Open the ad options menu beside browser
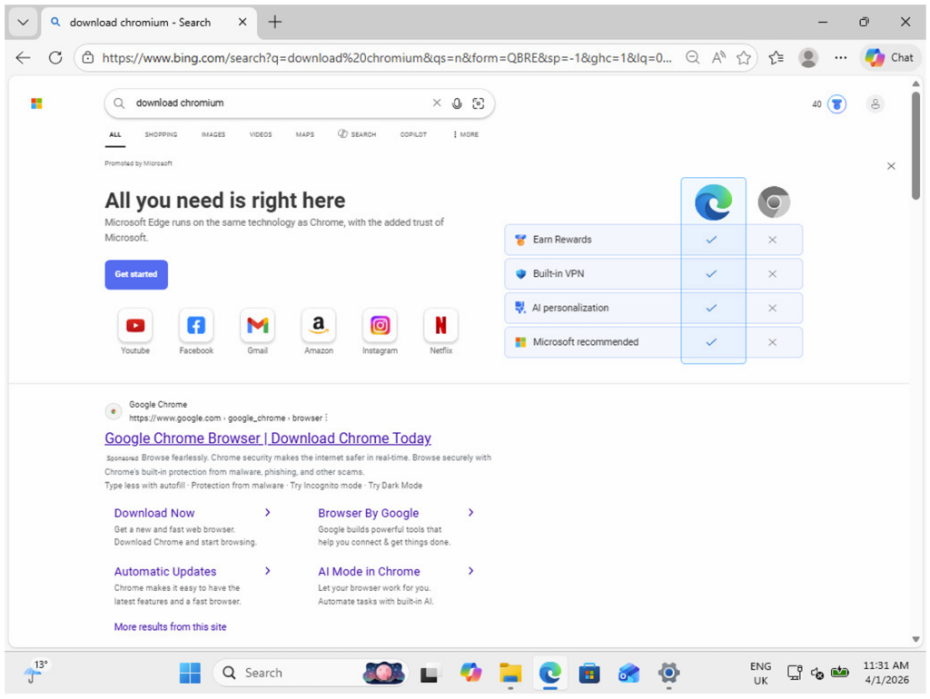The width and height of the screenshot is (930, 699). (x=326, y=418)
